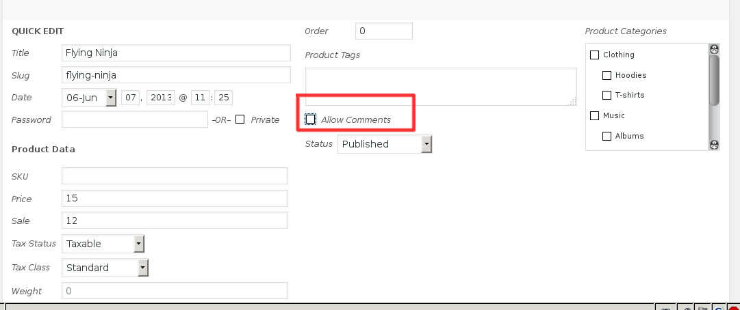
Task: Click the scroll-down arrow in Product Categories
Action: (x=714, y=144)
